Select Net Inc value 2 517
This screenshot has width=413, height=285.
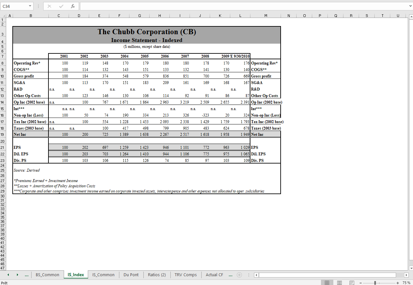[180, 135]
